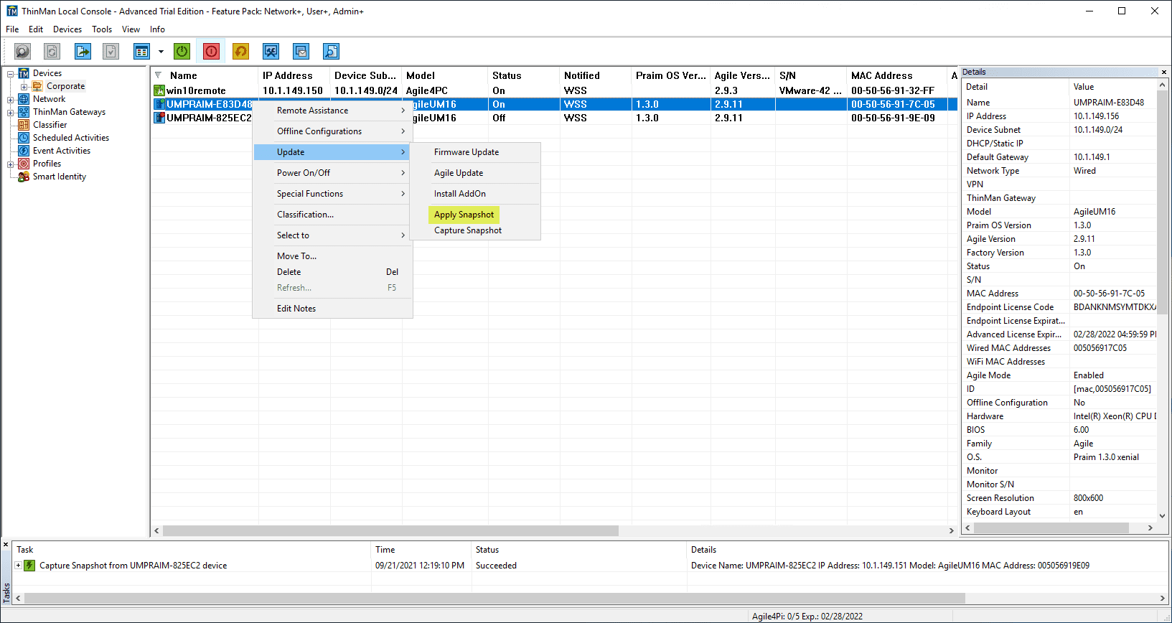Click the green task status icon
This screenshot has width=1172, height=623.
29,566
